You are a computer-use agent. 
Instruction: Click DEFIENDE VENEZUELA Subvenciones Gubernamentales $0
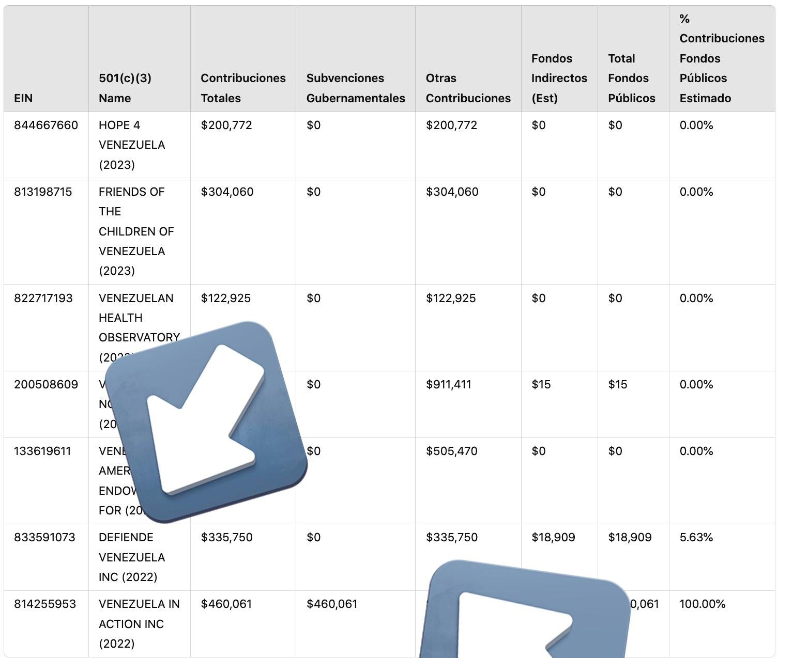point(313,537)
